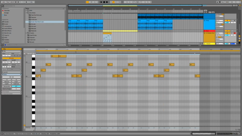The image size is (242, 136).
Task: Toggle MIDI Arrangement Overdub plus button
Action: tap(111, 2)
